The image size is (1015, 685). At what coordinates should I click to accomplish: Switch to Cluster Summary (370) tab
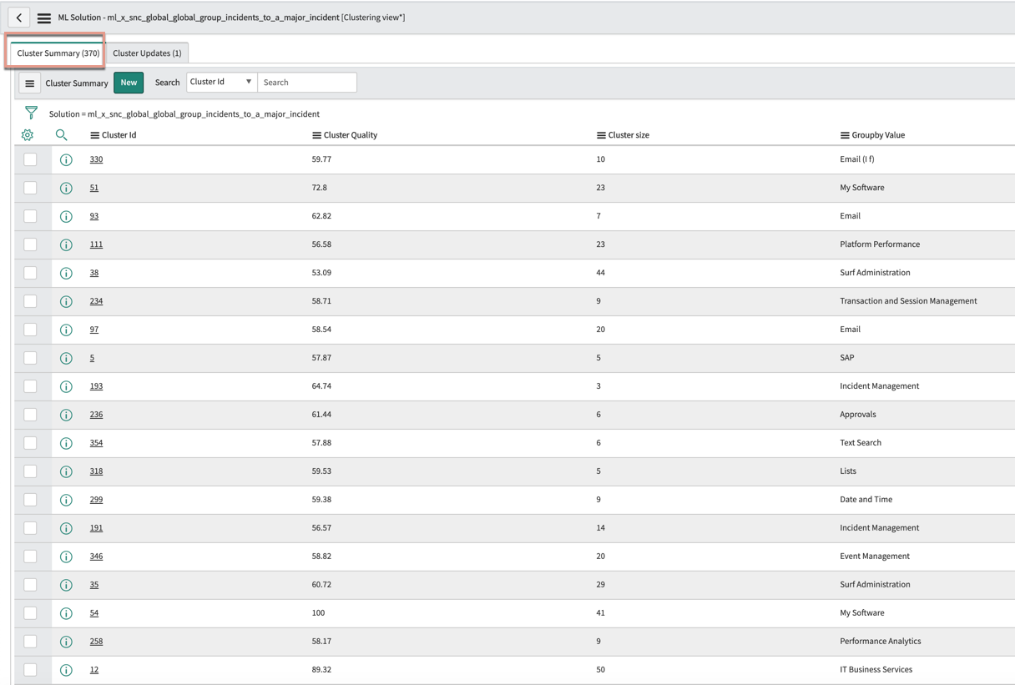tap(58, 53)
